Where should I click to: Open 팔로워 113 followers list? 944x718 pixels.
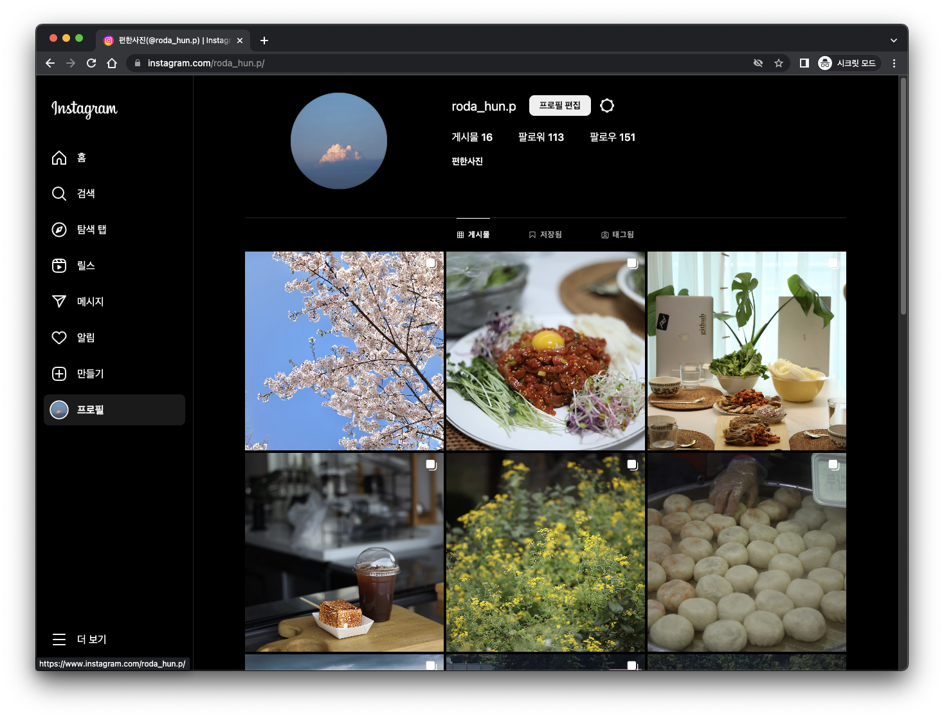(x=541, y=137)
